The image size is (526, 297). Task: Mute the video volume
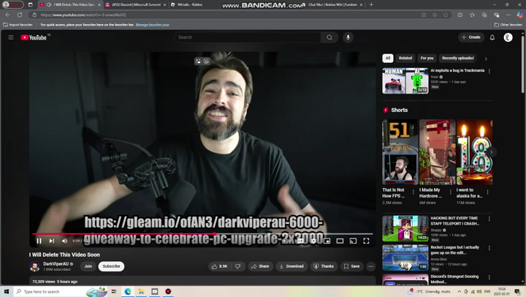click(x=64, y=241)
